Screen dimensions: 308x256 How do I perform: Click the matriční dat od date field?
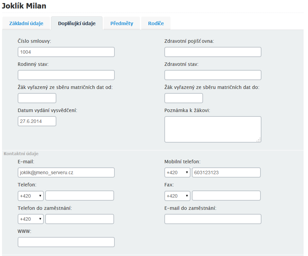pyautogui.click(x=37, y=98)
